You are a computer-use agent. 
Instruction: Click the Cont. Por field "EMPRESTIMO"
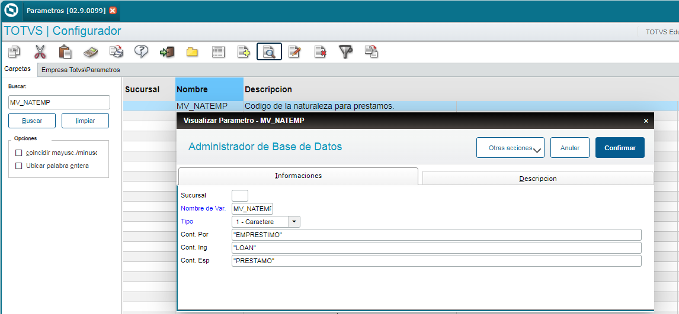click(x=437, y=235)
